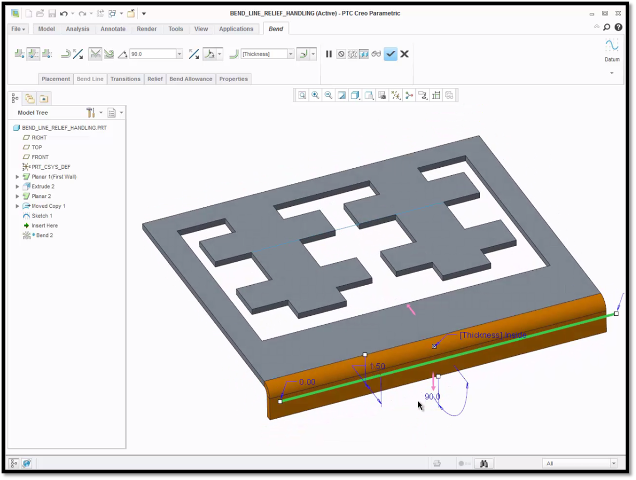Screen dimensions: 636x480
Task: Open the angle dimension scheme dropdown arrow
Action: [220, 54]
